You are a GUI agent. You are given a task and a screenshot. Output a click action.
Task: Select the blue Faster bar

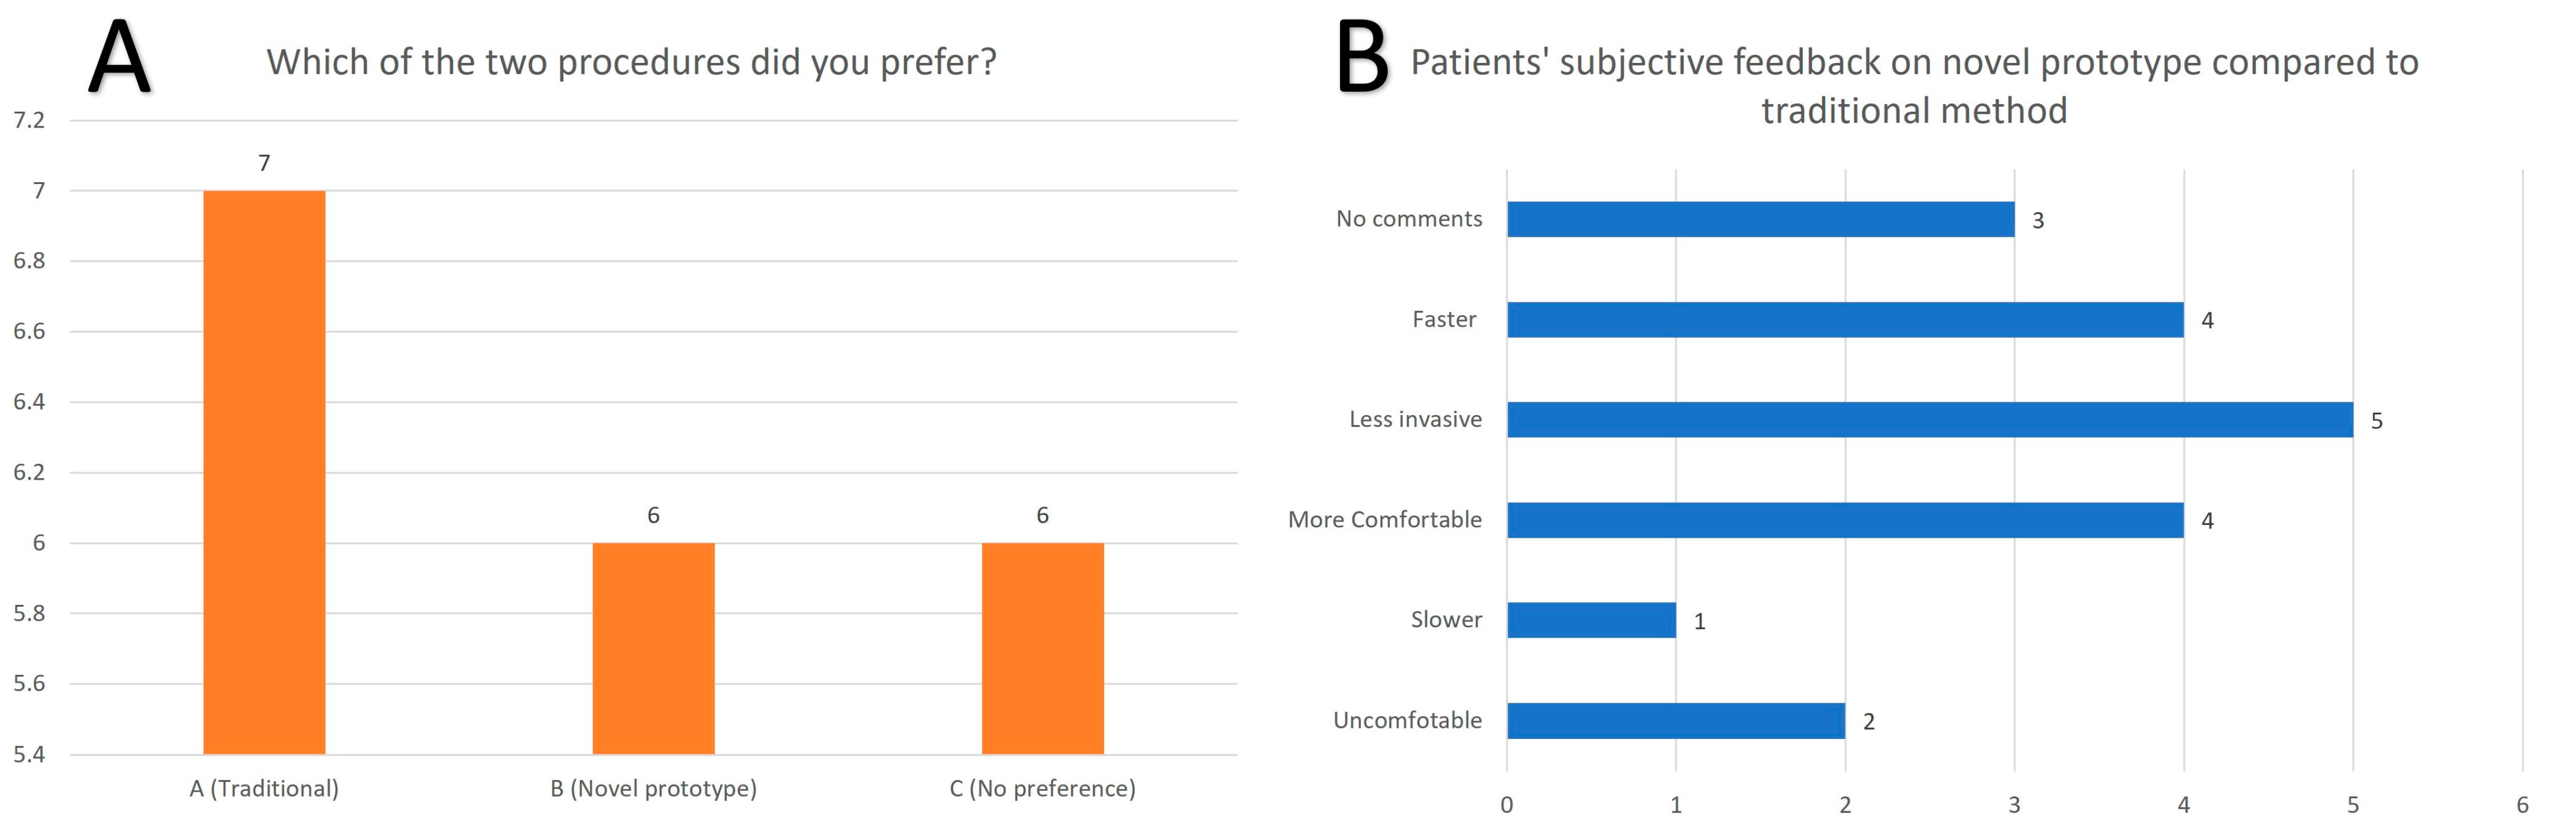[1845, 320]
